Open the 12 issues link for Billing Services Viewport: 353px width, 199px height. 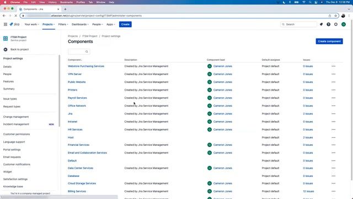tap(308, 191)
